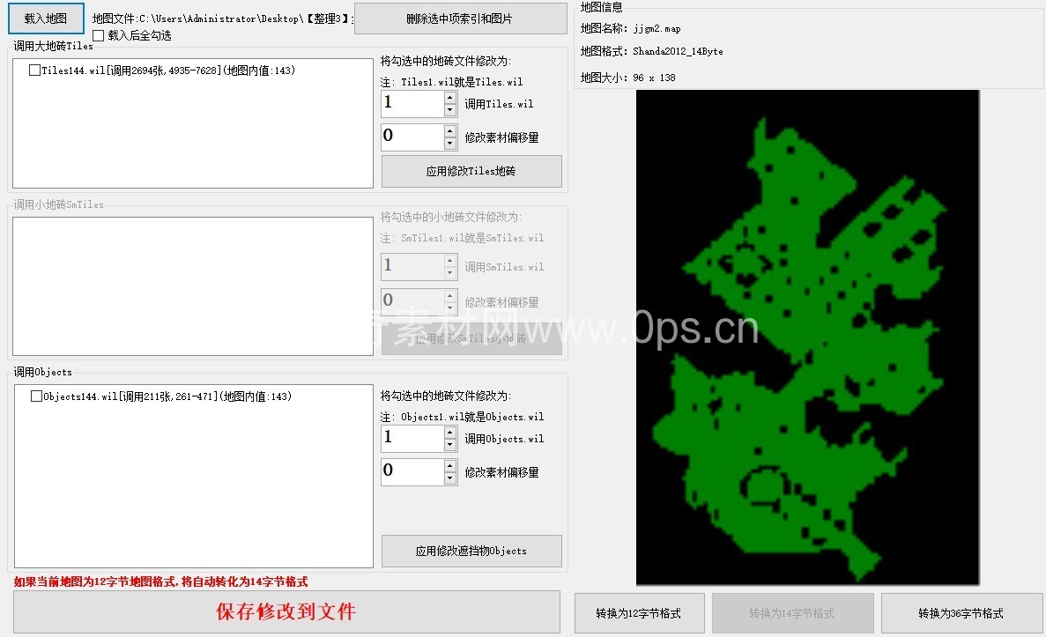Image resolution: width=1046 pixels, height=637 pixels.
Task: Enable the 载入后全勾选 checkbox
Action: pyautogui.click(x=99, y=36)
